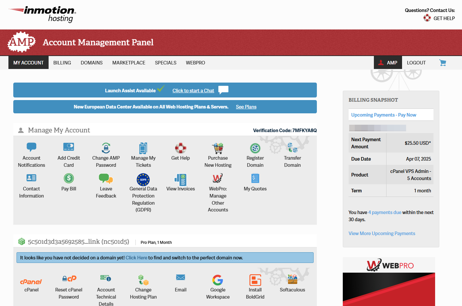Click the Install BoldGrid icon
Viewport: 462px width, 306px height.
click(255, 280)
